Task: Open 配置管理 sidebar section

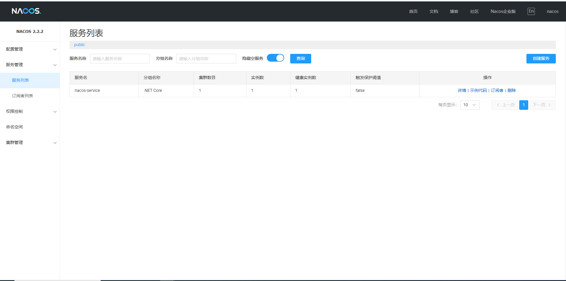Action: (30, 49)
